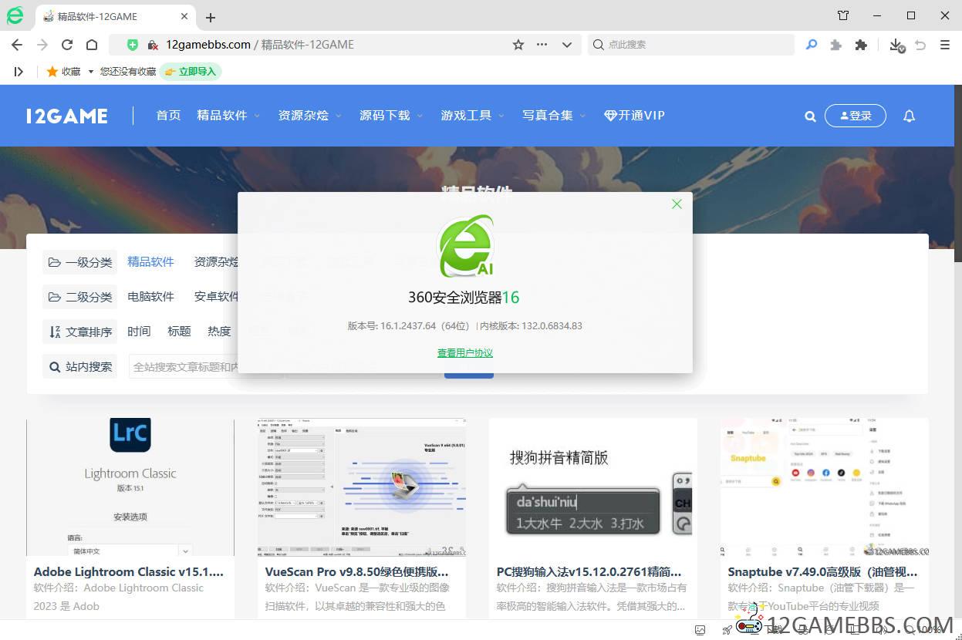The image size is (962, 640).
Task: Open the 查看用户协议 link
Action: pos(464,353)
